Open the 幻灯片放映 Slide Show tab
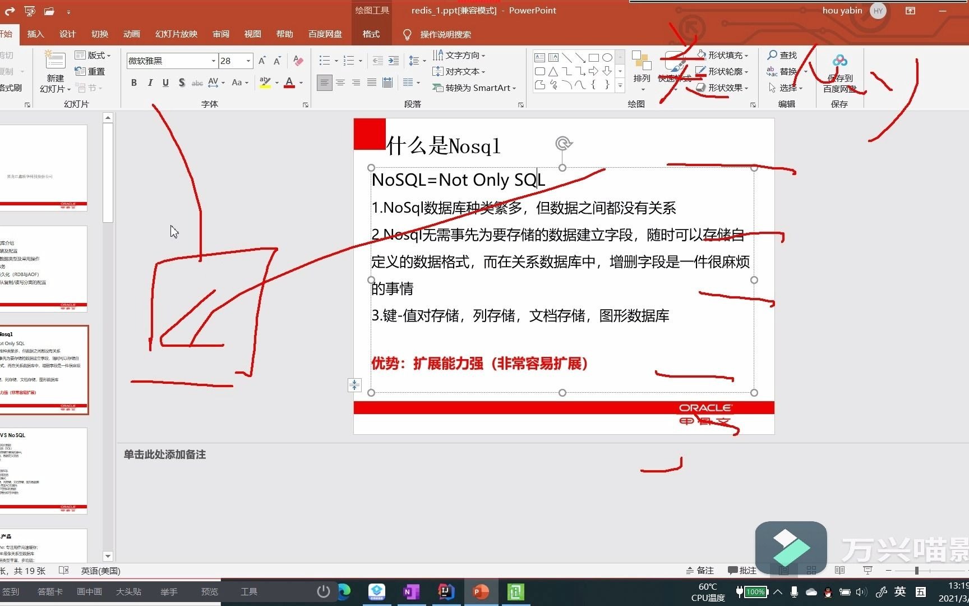This screenshot has width=969, height=606. pos(176,34)
